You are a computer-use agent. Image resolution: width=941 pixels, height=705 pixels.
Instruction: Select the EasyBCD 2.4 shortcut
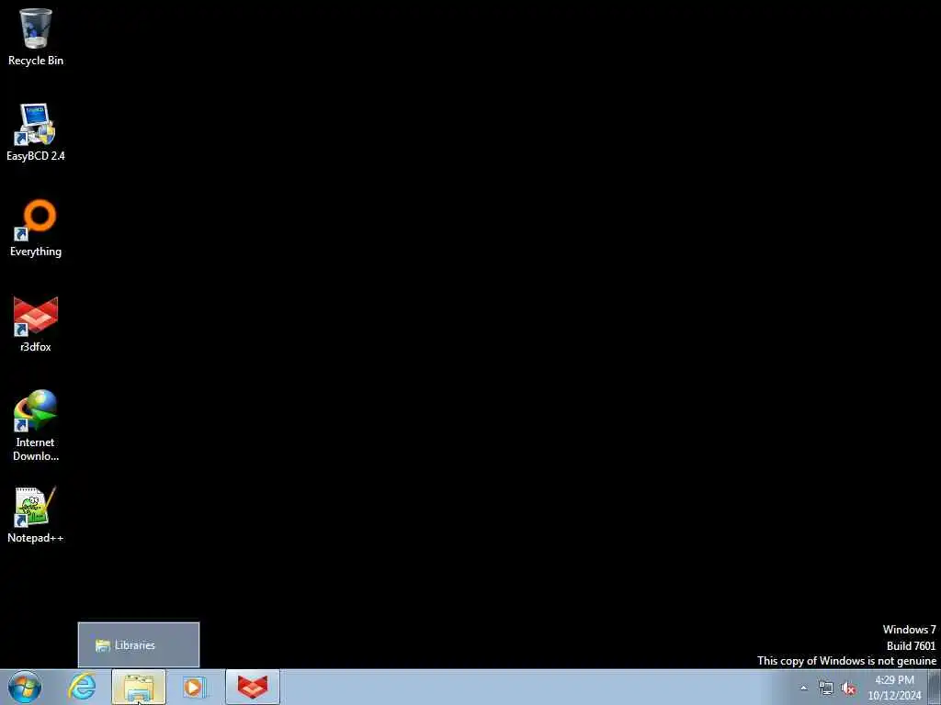(36, 132)
